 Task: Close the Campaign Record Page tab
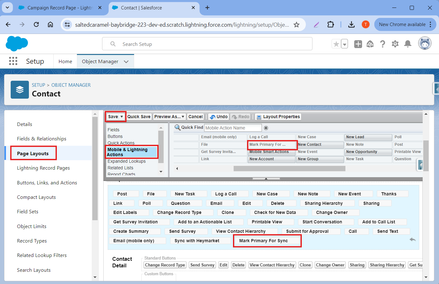tap(100, 8)
